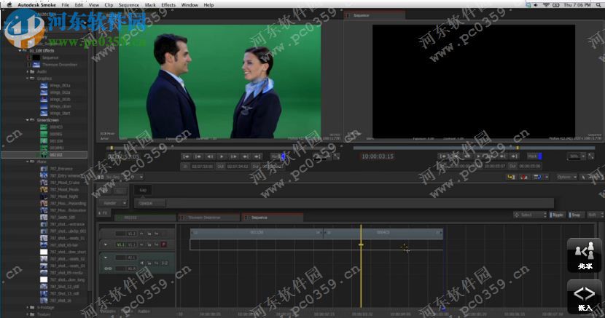Toggle the V1.1 source patch

click(121, 245)
